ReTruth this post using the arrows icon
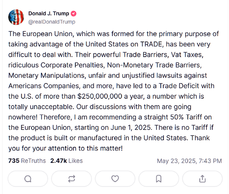The image size is (229, 194). tap(71, 179)
